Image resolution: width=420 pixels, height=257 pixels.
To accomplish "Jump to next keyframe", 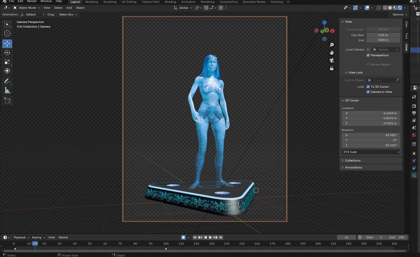I will pos(216,237).
